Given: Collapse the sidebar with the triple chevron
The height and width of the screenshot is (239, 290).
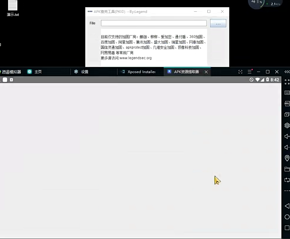Looking at the screenshot, I should click(287, 72).
